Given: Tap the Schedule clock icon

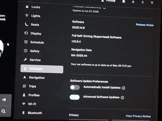Looking at the screenshot, I should (26, 42).
